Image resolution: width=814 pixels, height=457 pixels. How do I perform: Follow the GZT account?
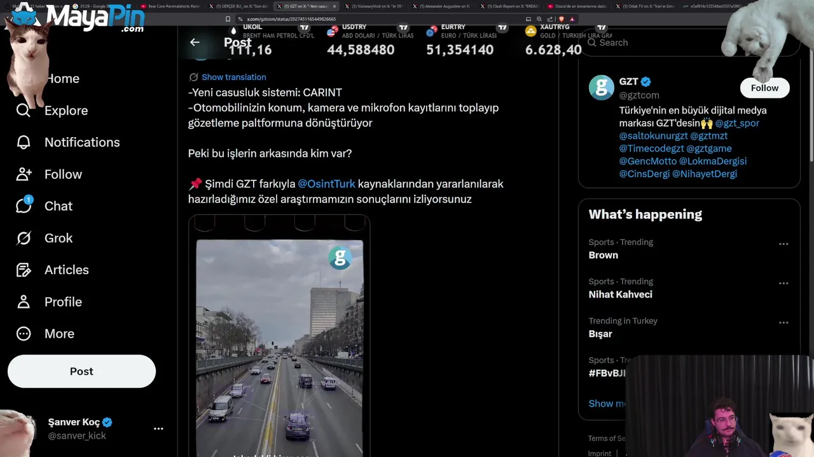764,88
